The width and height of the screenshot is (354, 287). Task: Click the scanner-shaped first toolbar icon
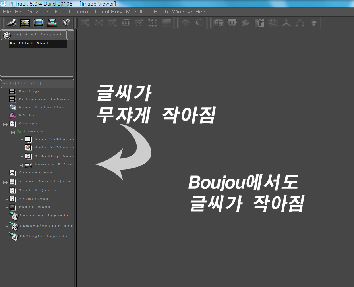point(11,23)
